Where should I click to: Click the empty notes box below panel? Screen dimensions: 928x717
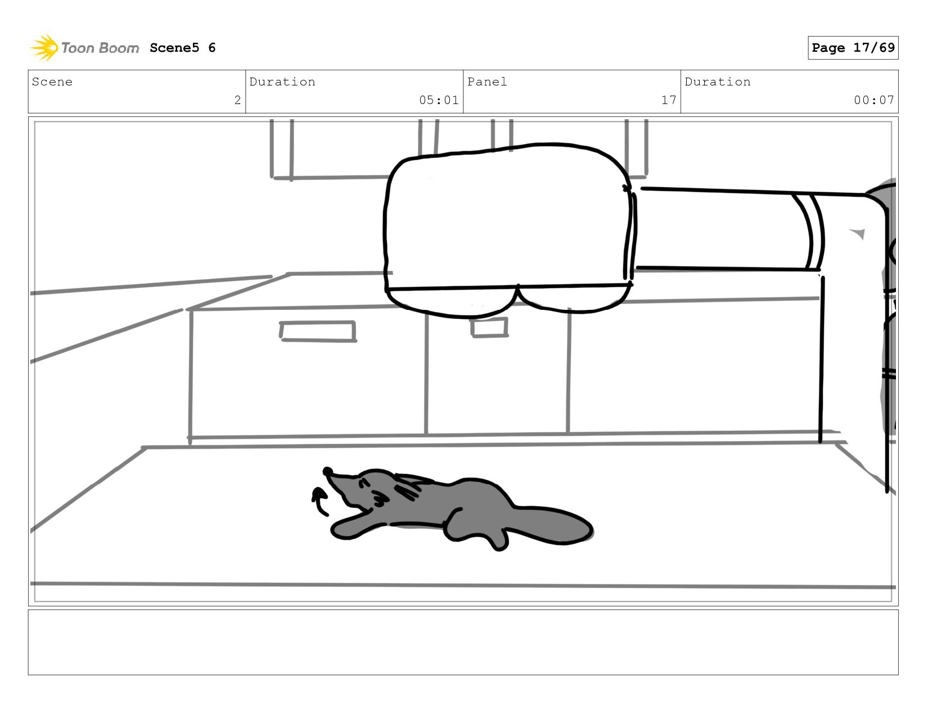(x=463, y=642)
